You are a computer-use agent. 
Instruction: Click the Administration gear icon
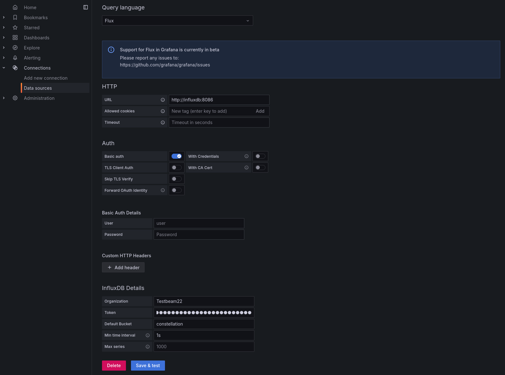point(15,98)
